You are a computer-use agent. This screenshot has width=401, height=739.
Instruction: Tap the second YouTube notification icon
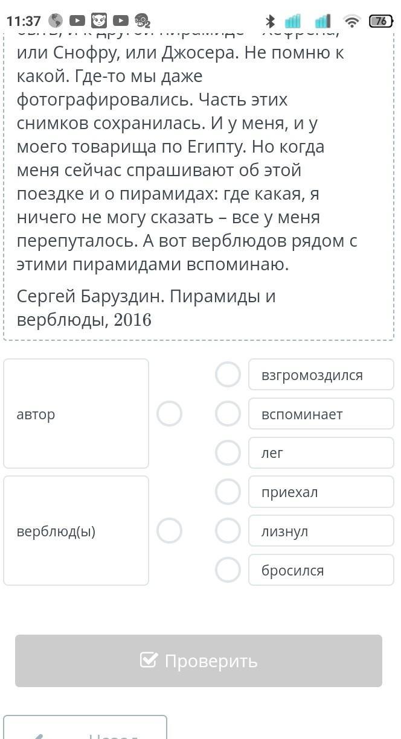tap(120, 21)
